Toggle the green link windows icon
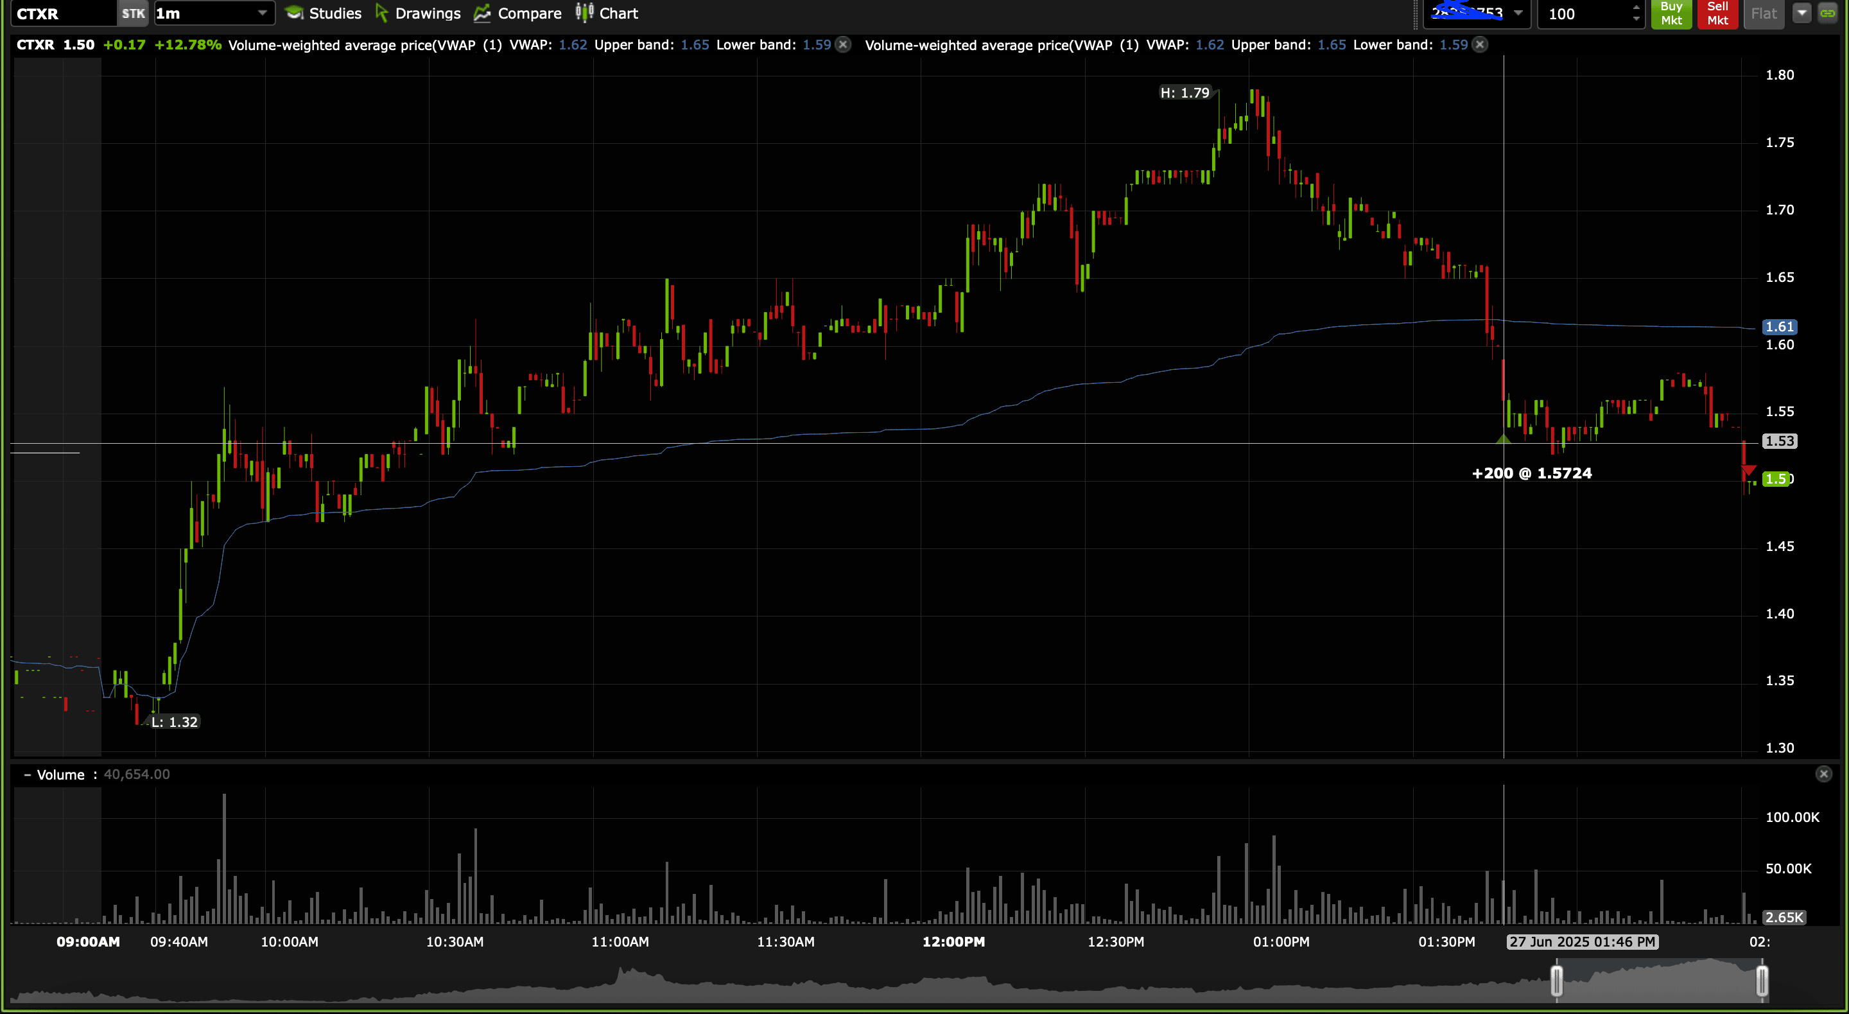 (x=1827, y=13)
